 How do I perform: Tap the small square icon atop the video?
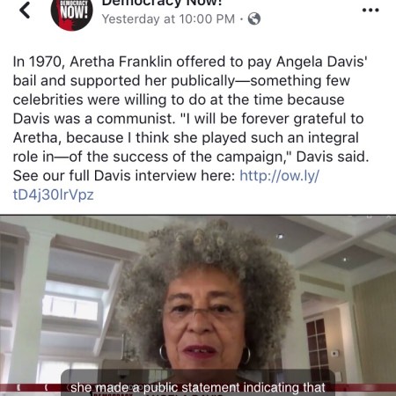370,216
